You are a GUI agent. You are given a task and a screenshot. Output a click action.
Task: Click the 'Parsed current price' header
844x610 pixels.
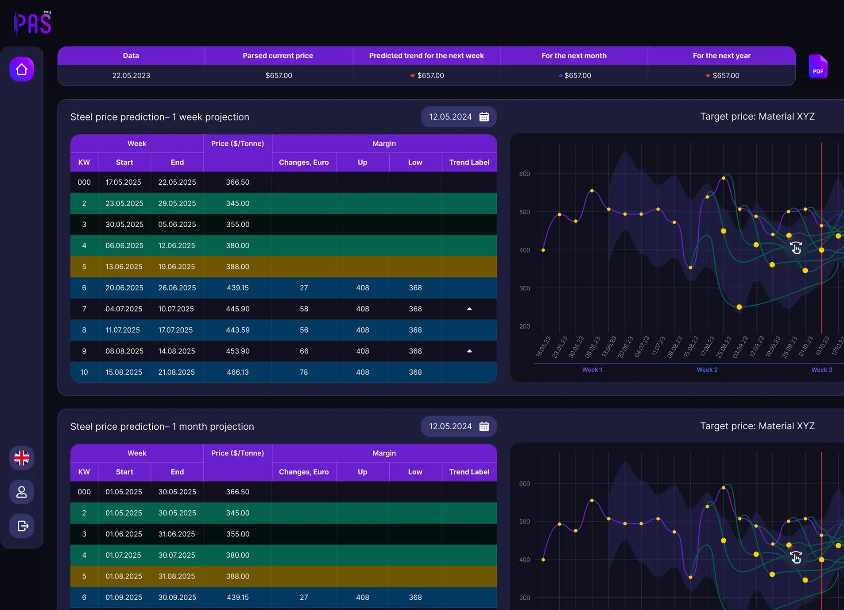pyautogui.click(x=278, y=56)
